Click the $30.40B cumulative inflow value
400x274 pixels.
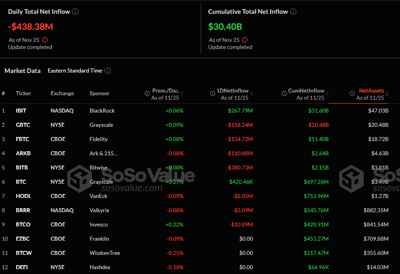[225, 27]
